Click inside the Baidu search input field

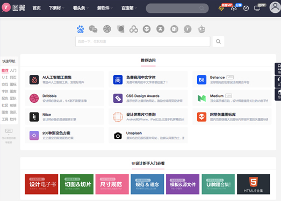(x=143, y=41)
